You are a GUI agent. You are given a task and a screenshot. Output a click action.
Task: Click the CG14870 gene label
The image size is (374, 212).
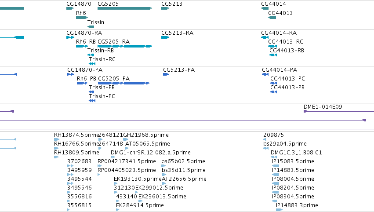79,4
